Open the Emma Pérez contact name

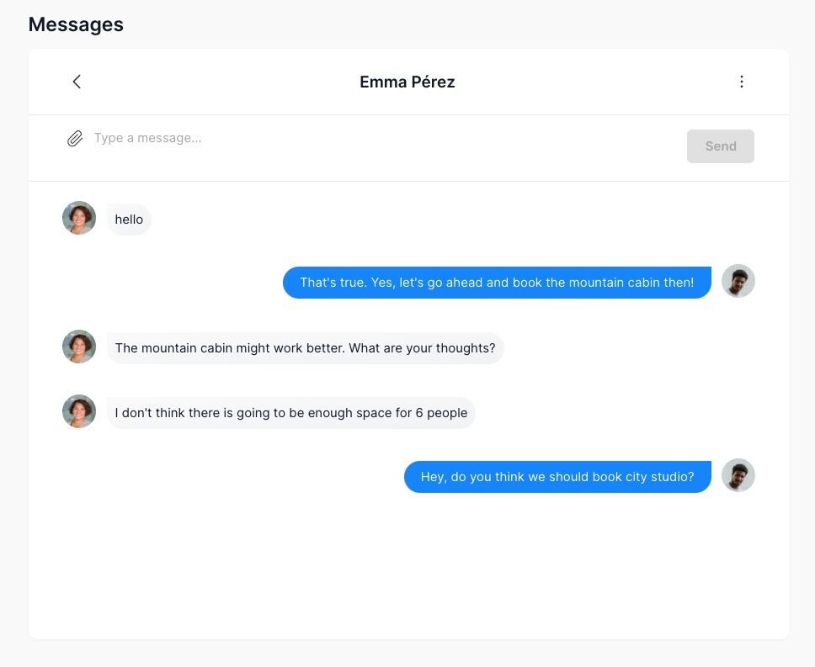[x=407, y=82]
